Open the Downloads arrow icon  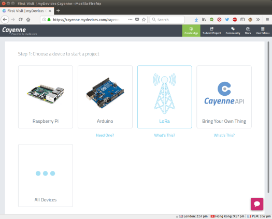(196, 20)
